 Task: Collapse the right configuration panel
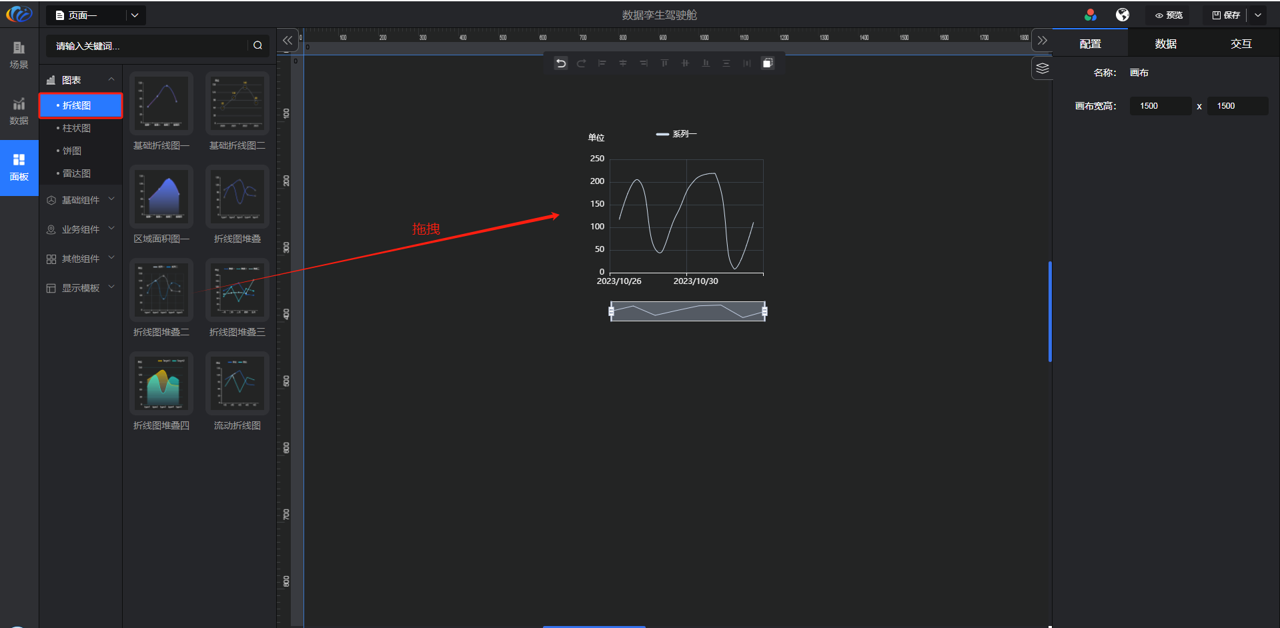coord(1042,40)
